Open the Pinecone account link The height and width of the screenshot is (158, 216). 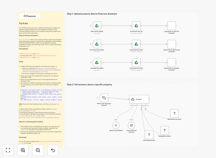point(27,54)
